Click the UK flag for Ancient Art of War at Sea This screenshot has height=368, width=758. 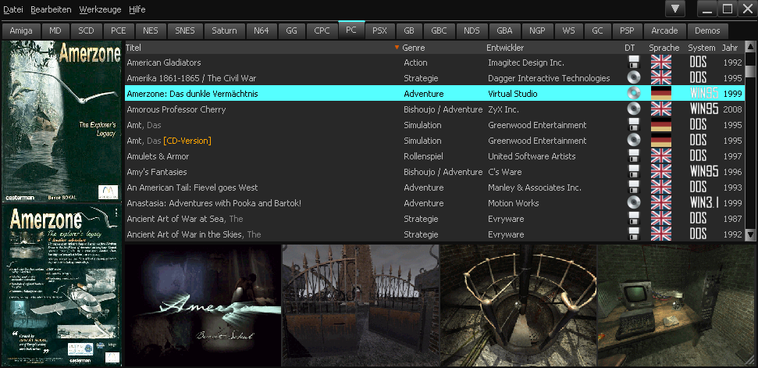[x=661, y=219]
